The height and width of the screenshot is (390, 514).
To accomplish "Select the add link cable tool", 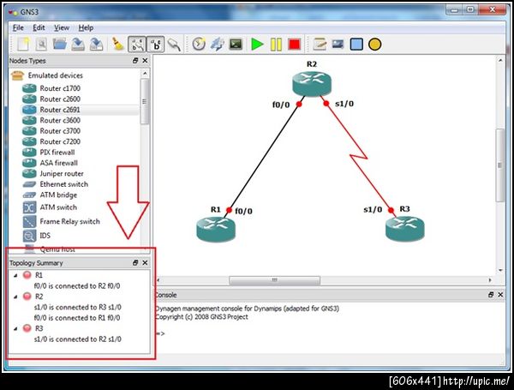I will coord(174,44).
